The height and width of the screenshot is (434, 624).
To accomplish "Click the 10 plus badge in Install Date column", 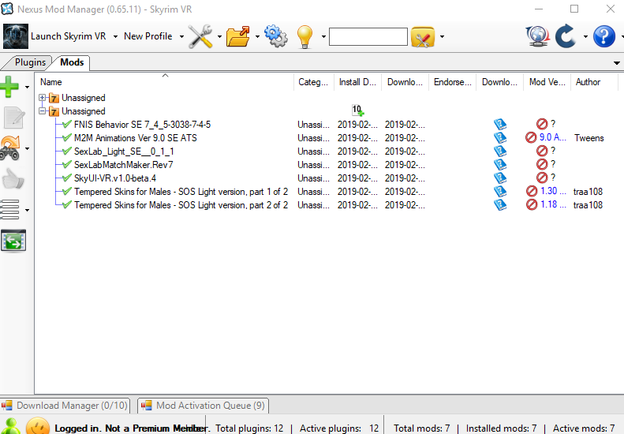I will pyautogui.click(x=358, y=110).
